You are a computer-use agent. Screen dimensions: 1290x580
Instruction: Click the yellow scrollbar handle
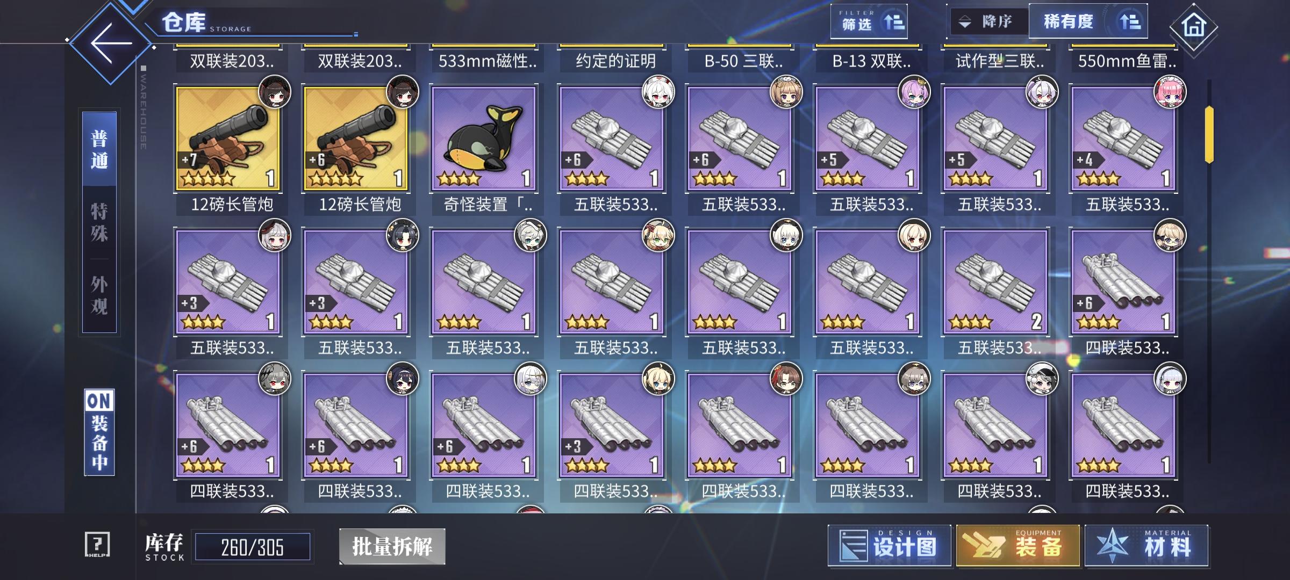(1209, 134)
